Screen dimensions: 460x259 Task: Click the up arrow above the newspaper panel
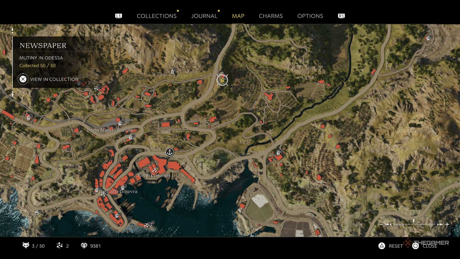coord(12,30)
